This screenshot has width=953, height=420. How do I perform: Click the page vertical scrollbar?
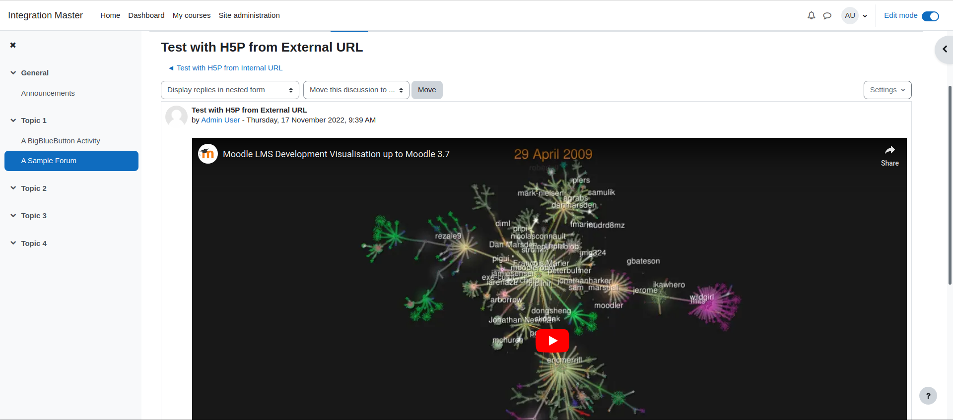coord(950,184)
